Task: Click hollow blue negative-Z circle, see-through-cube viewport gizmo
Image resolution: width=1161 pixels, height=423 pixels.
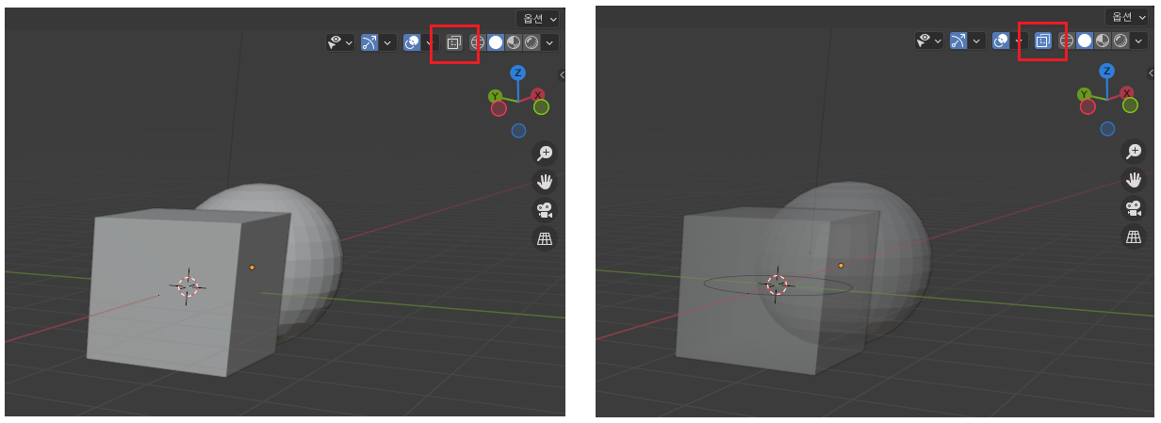Action: 1107,129
